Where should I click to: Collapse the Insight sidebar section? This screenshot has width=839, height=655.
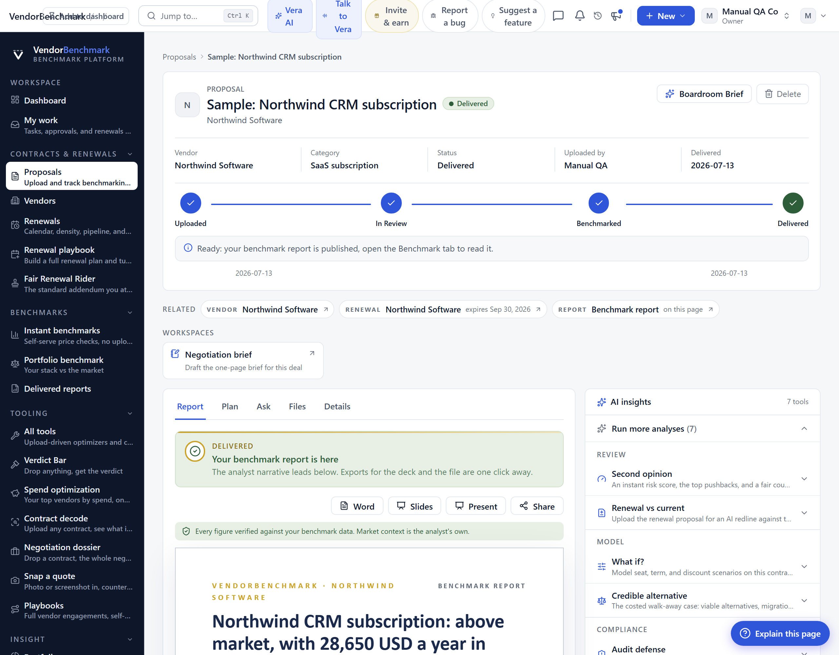pos(130,639)
